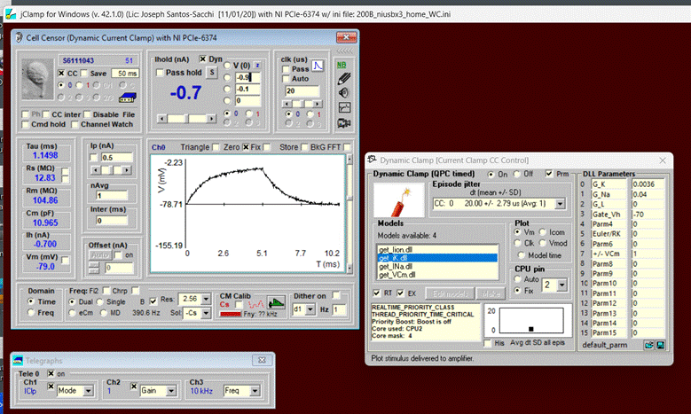Image resolution: width=691 pixels, height=414 pixels.
Task: Click the clk waveform pulse icon
Action: point(318,66)
